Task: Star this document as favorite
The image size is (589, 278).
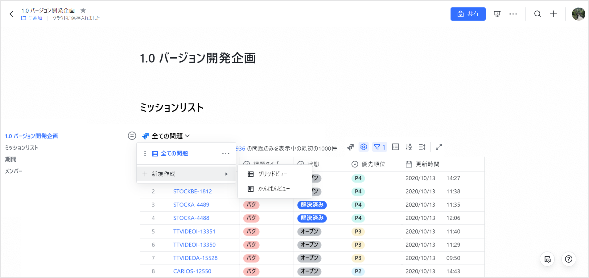Action: point(83,10)
